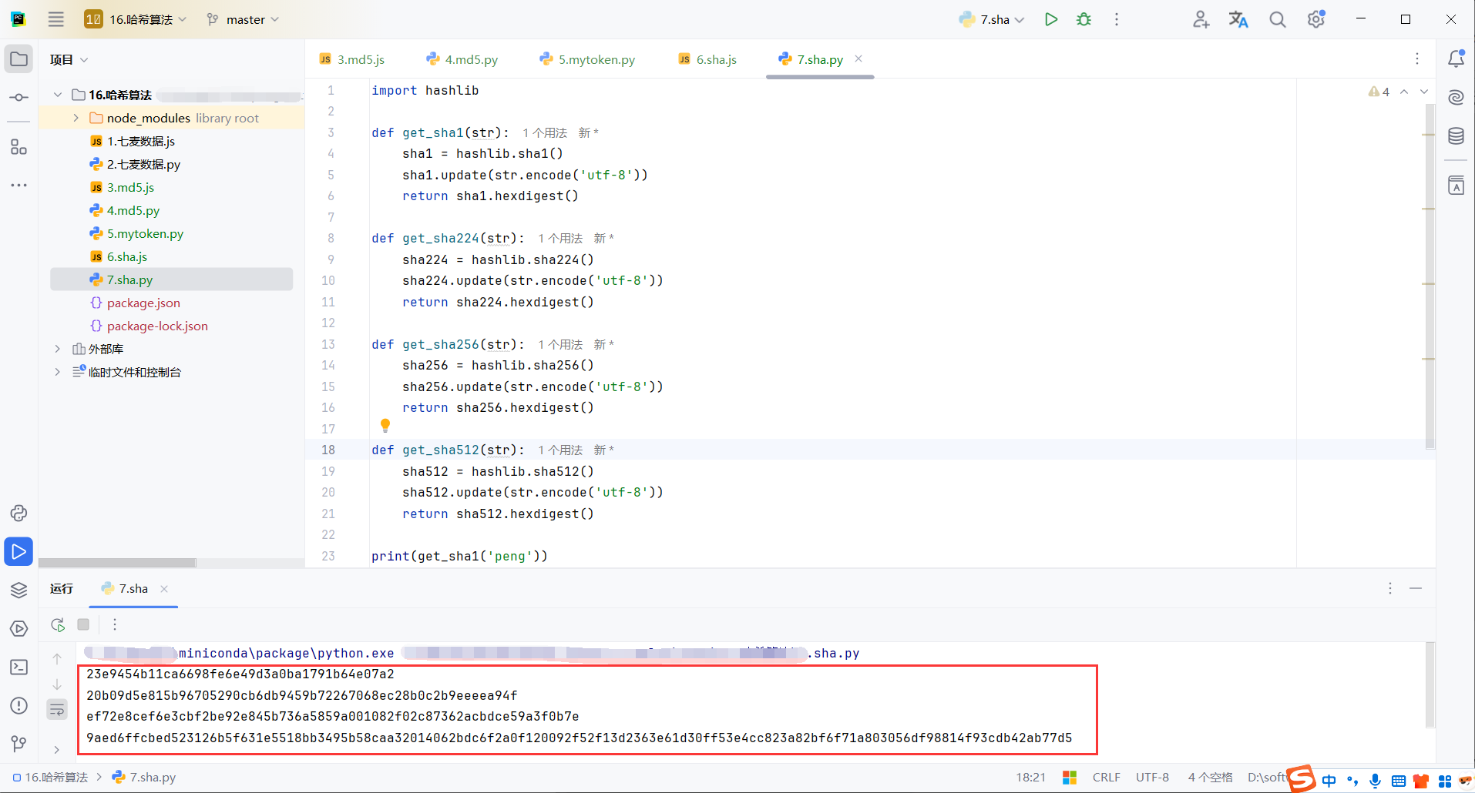Open IDE settings gear
The height and width of the screenshot is (793, 1475).
pos(1316,19)
